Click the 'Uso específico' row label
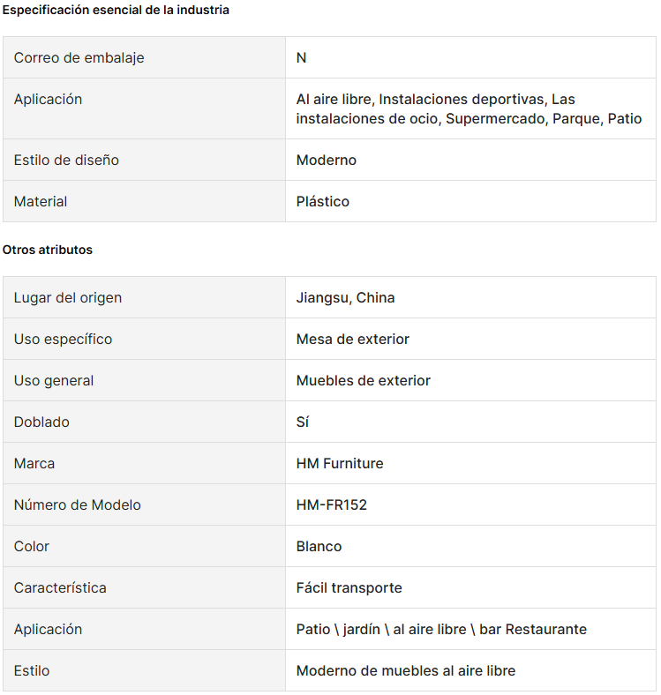This screenshot has height=695, width=661. [63, 339]
